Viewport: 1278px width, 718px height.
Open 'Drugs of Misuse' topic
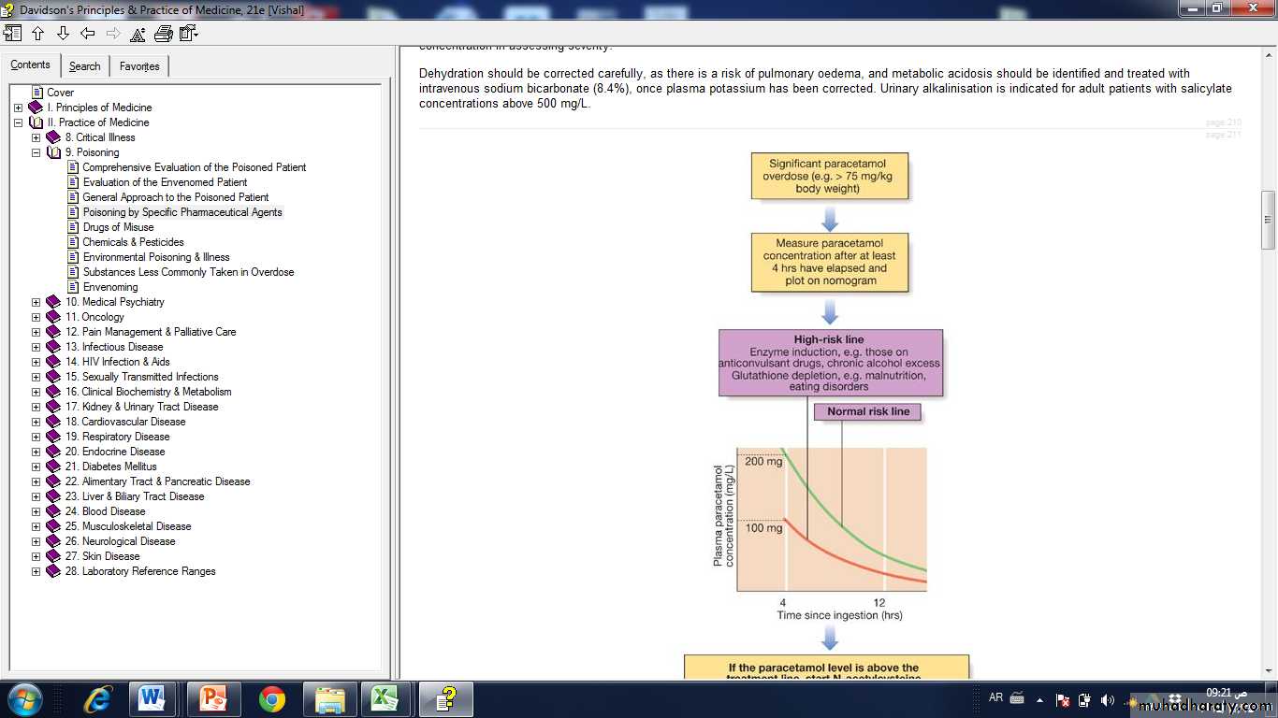coord(118,227)
